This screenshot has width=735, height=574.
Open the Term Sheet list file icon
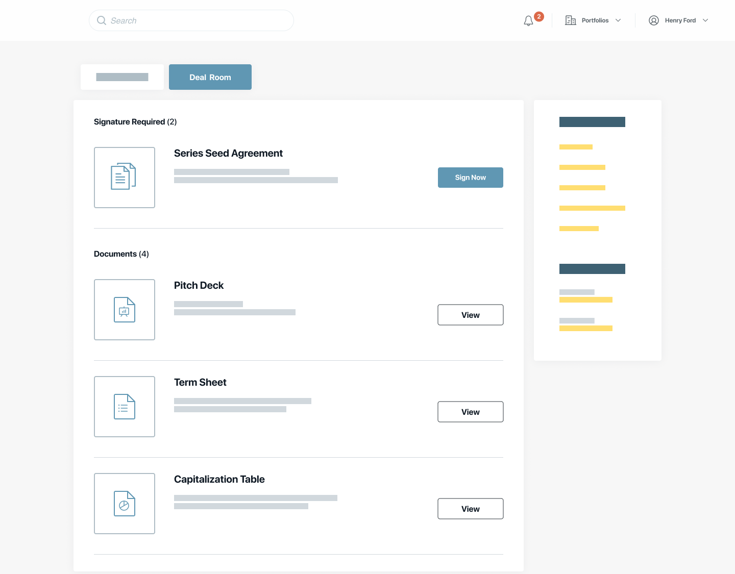pos(124,407)
